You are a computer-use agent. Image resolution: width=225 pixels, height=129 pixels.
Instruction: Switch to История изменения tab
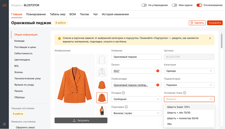point(115,14)
